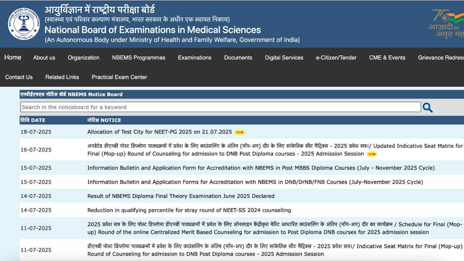Click NEW badge beside Test City notice
This screenshot has height=261, width=464.
[x=240, y=132]
